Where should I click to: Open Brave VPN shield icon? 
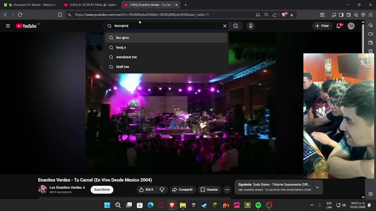click(363, 15)
